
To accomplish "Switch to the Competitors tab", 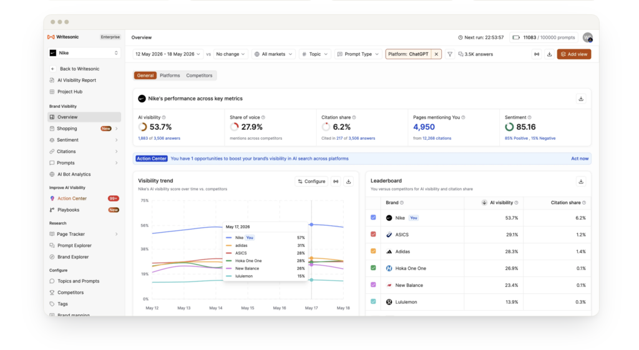I will point(199,75).
